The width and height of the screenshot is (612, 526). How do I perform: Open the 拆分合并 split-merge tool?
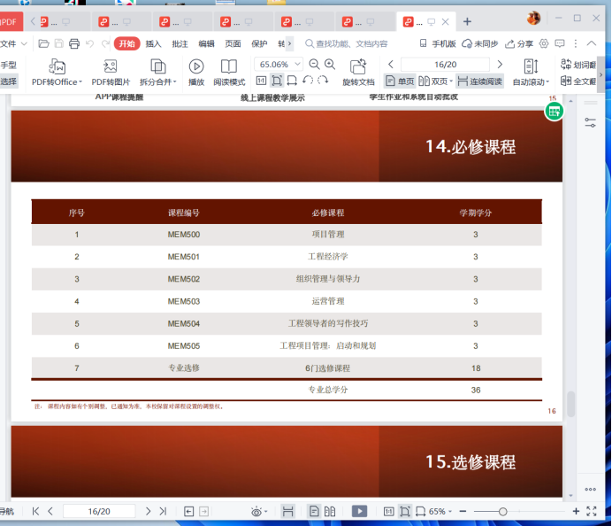click(158, 73)
